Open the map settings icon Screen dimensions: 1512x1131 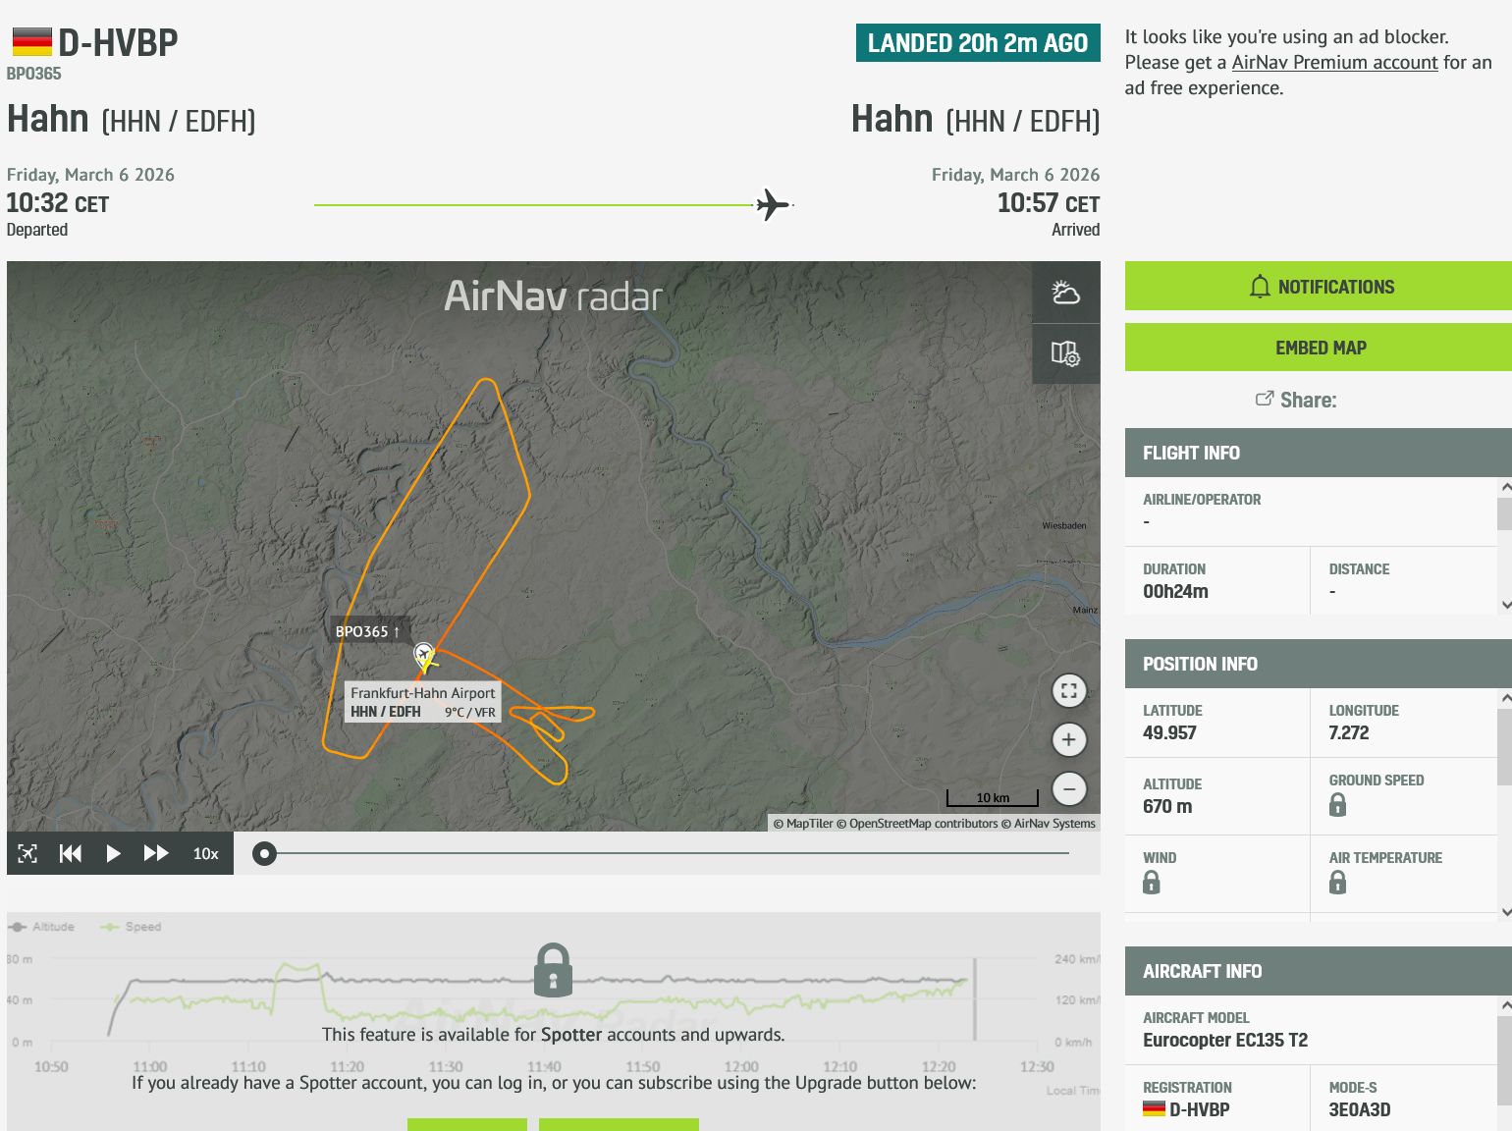click(x=1065, y=353)
